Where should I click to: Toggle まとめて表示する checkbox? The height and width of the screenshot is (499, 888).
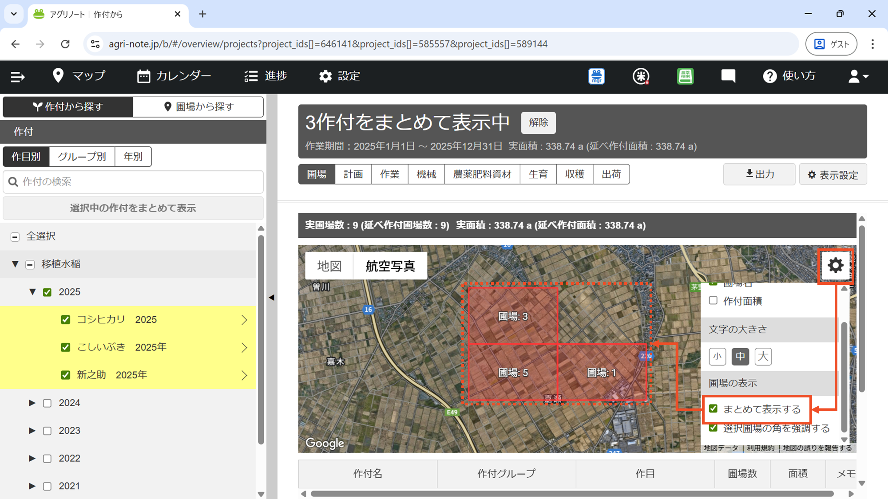(x=713, y=409)
